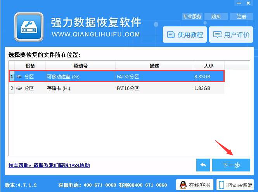Click row number 2 cell
The height and width of the screenshot is (192, 258).
12,88
